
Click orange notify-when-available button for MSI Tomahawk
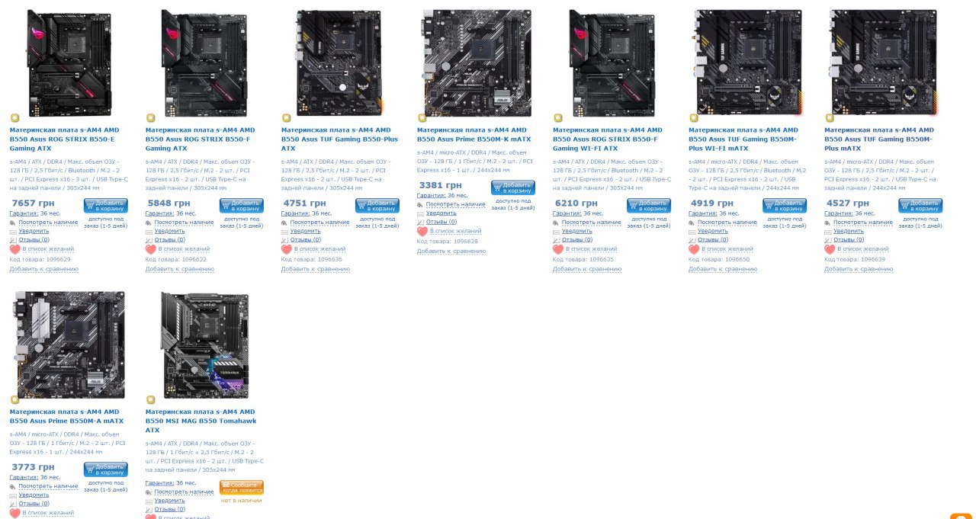pos(242,487)
